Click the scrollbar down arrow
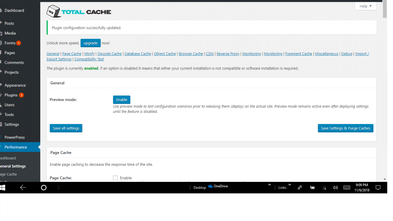This screenshot has height=221, width=393. [x=385, y=180]
